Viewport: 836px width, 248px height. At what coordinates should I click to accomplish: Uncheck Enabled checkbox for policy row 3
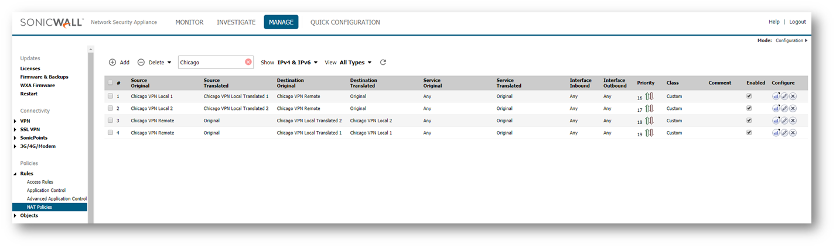point(749,120)
